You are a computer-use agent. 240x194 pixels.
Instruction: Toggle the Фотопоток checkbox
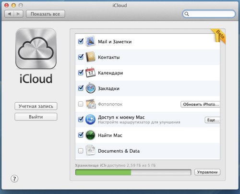(81, 104)
